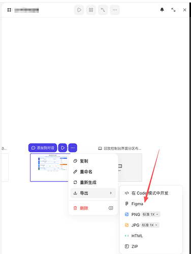Click the refresh icon beside 重新生成
The width and height of the screenshot is (191, 254).
(x=75, y=182)
